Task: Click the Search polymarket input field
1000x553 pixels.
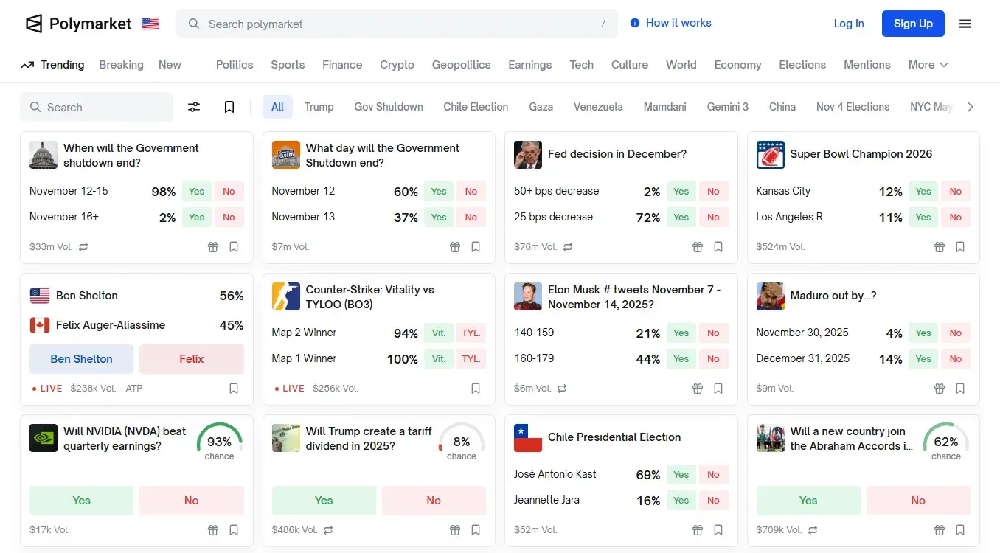Action: click(397, 24)
